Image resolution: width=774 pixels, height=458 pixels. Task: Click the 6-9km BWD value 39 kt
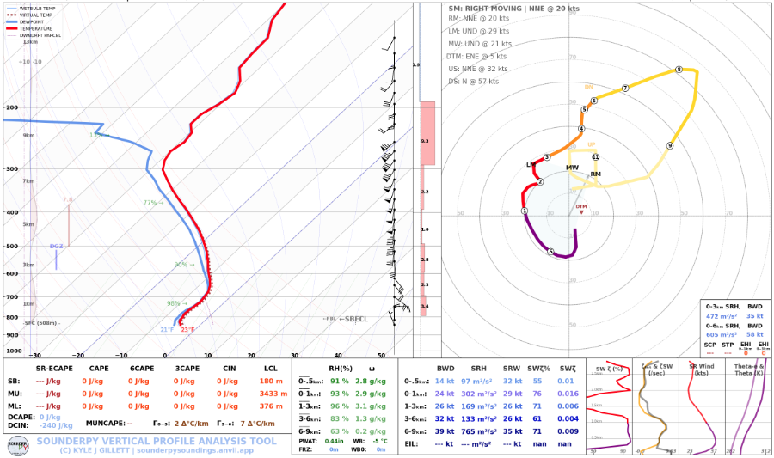tap(445, 431)
